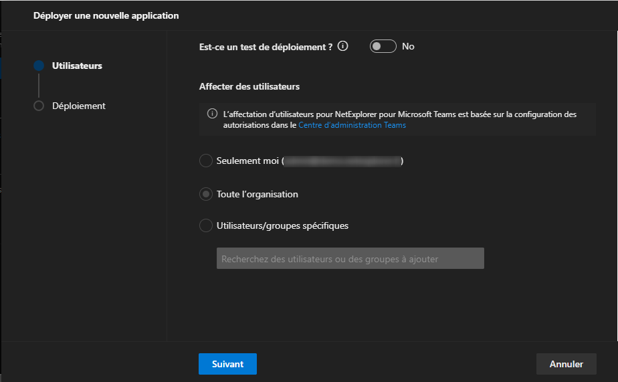Click the info icon in the assignment notice banner
Viewport: 618px width, 382px height.
pos(212,114)
